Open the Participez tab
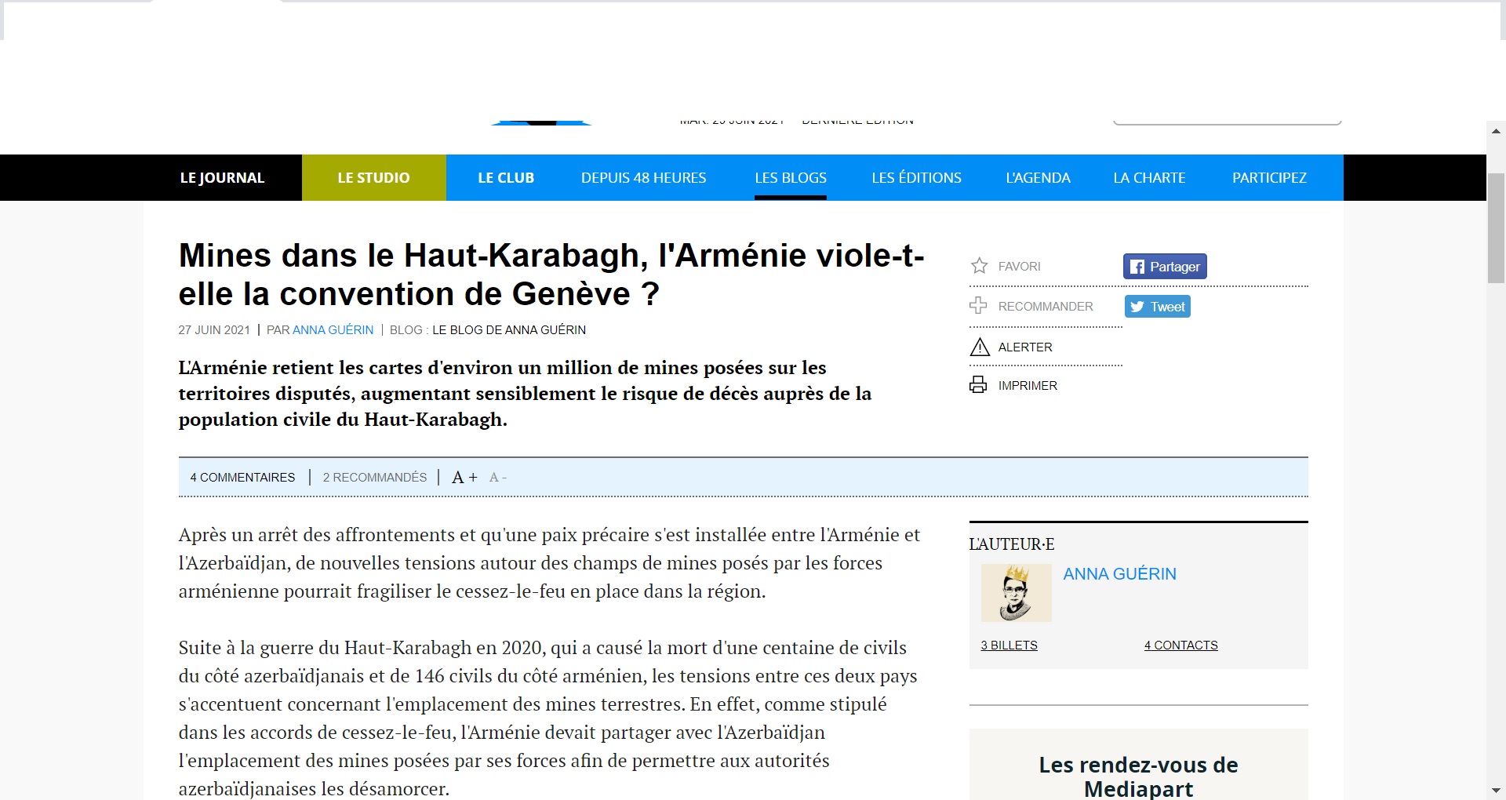The image size is (1506, 800). [x=1269, y=177]
